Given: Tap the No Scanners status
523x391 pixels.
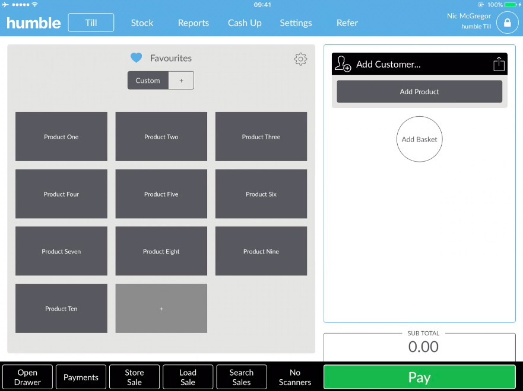Looking at the screenshot, I should coord(295,377).
